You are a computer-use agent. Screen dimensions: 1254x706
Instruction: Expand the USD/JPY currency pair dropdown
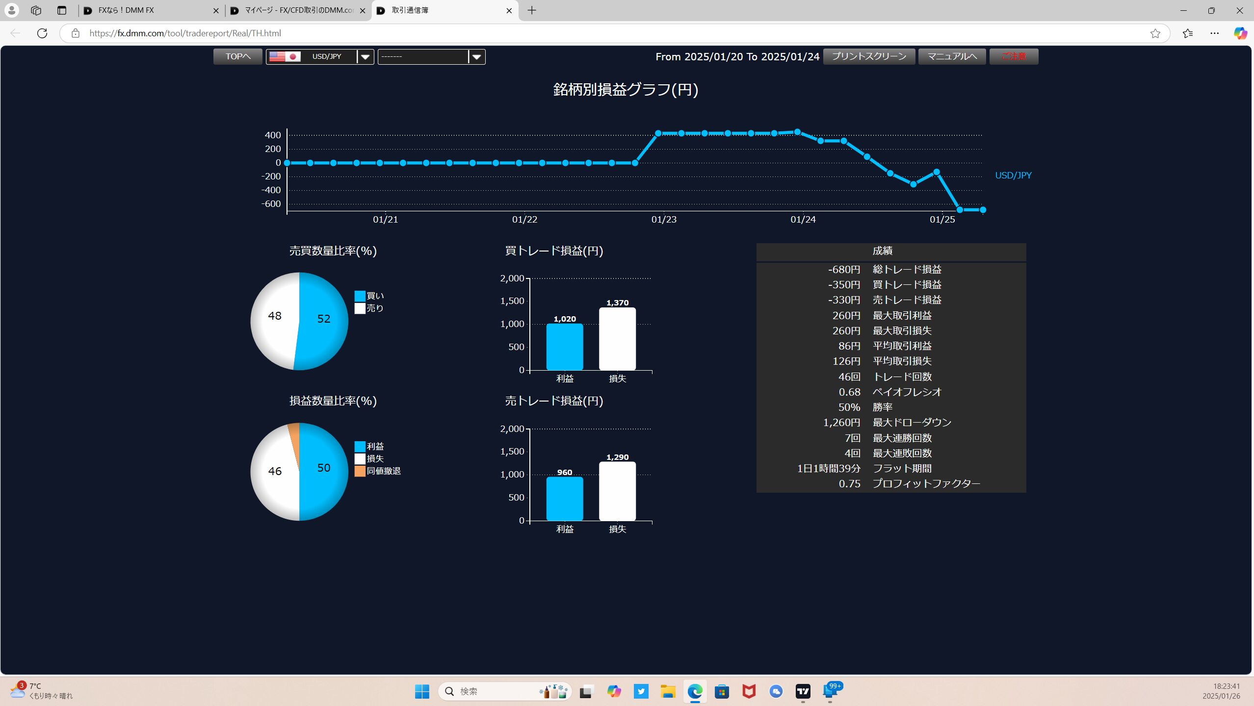(365, 57)
